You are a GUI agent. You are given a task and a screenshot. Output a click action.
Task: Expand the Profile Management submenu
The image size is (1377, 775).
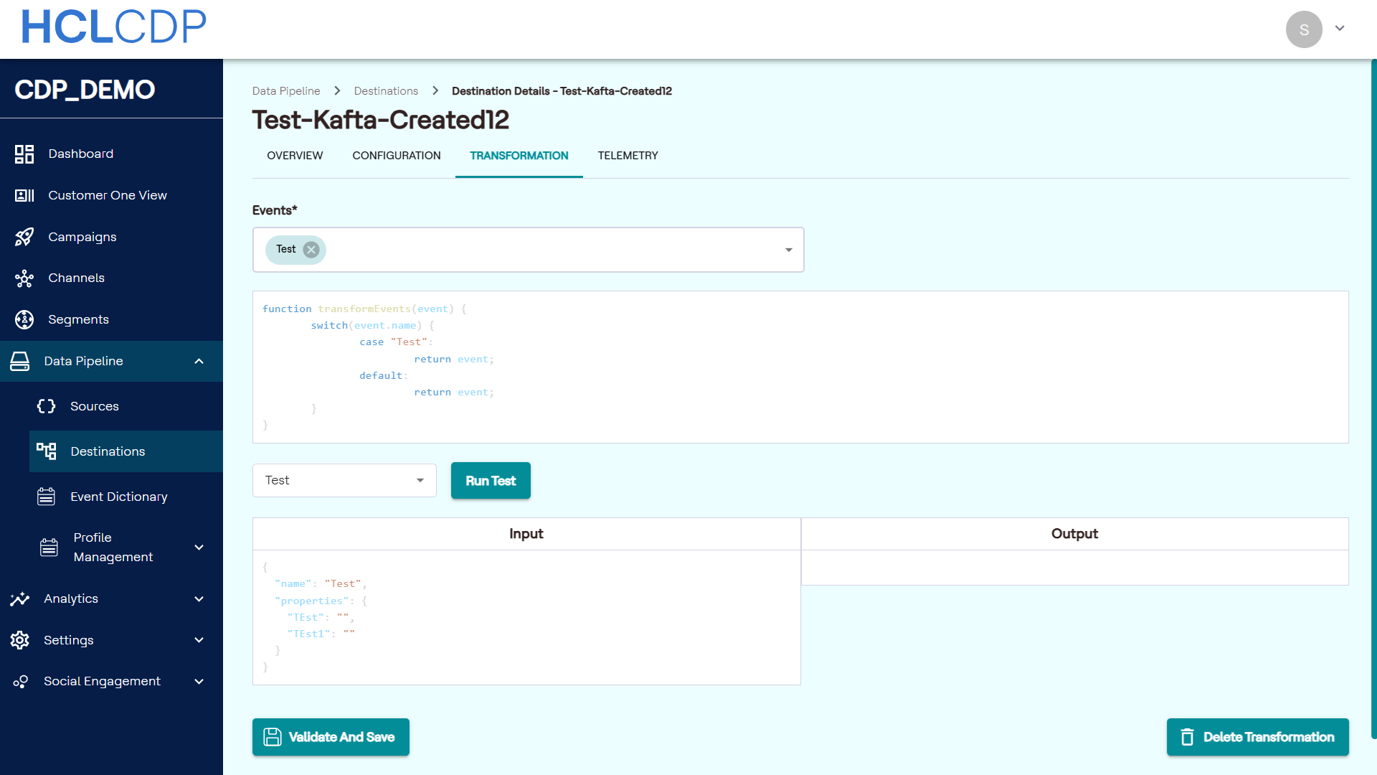(x=199, y=548)
